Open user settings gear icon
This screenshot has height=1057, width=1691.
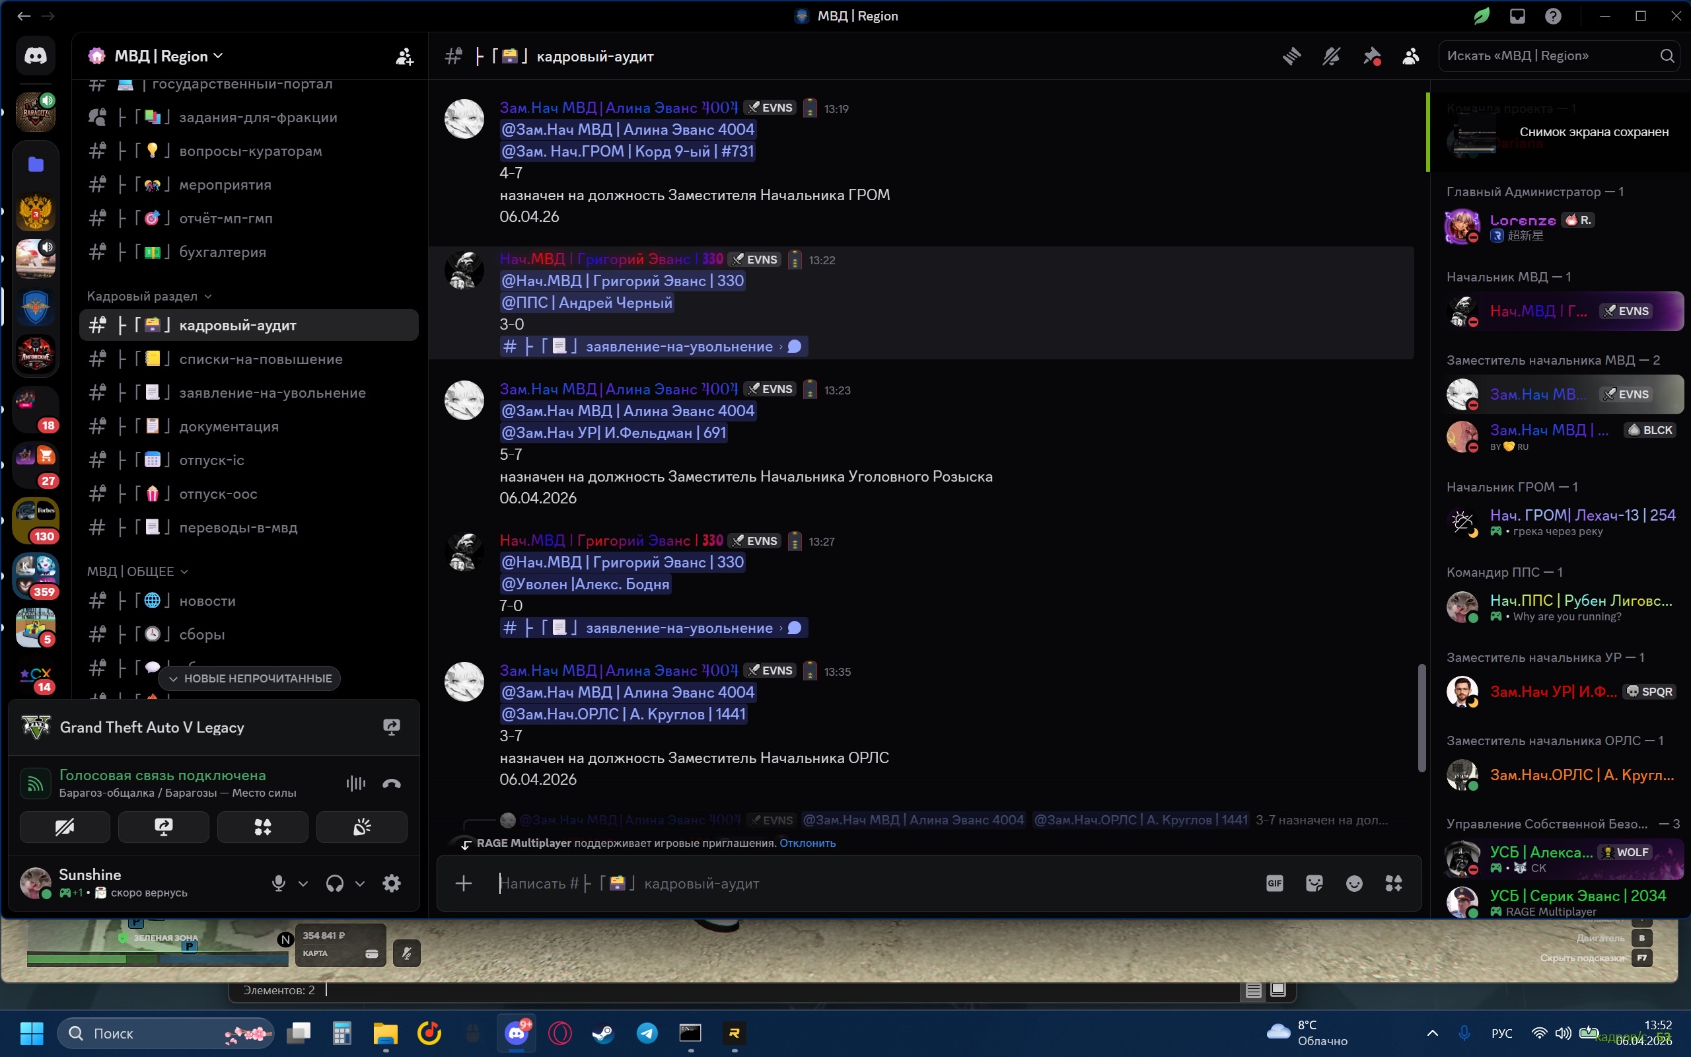point(391,883)
